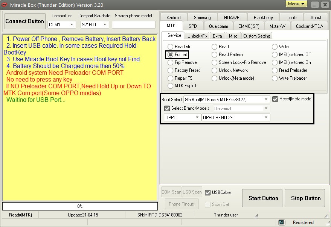This screenshot has height=227, width=331.
Task: Click the USB Scan button
Action: 192,192
